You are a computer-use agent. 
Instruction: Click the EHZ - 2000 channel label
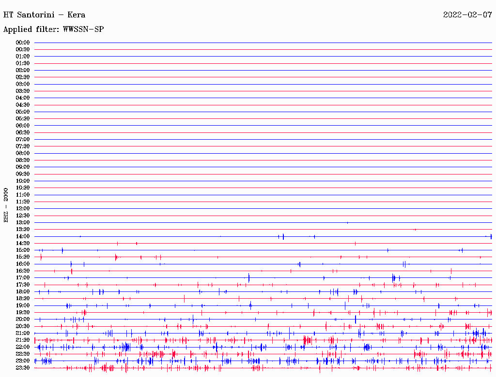(x=6, y=205)
